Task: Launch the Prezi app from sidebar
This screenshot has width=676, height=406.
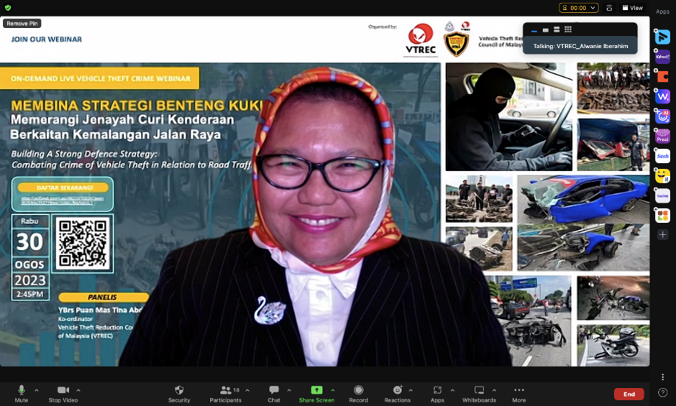Action: 662,136
